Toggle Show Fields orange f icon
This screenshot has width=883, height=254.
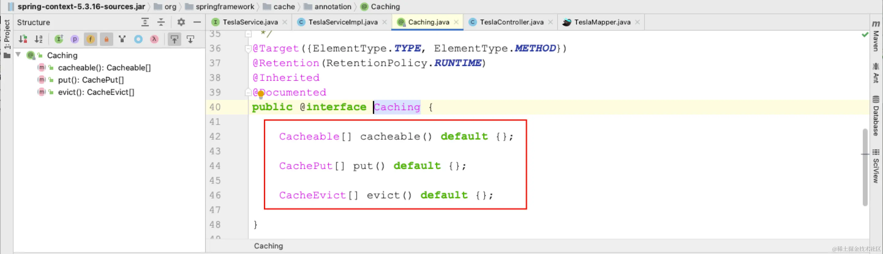click(91, 39)
